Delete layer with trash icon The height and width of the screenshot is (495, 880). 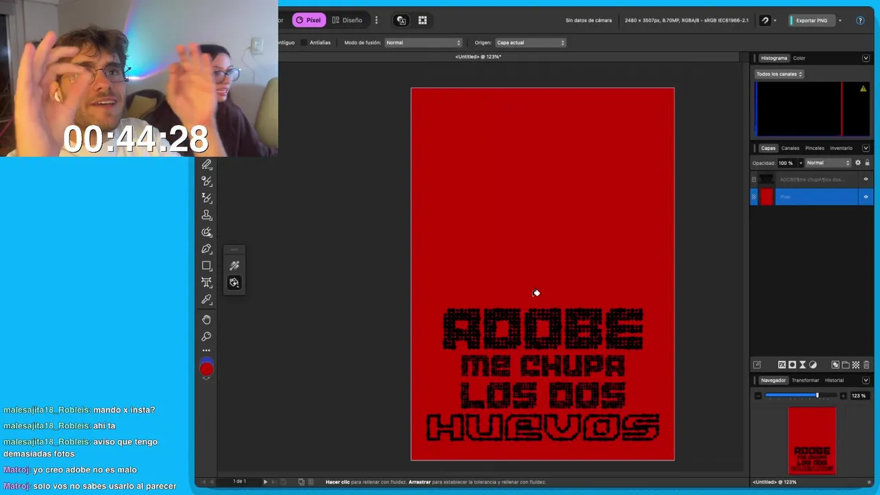(x=866, y=365)
